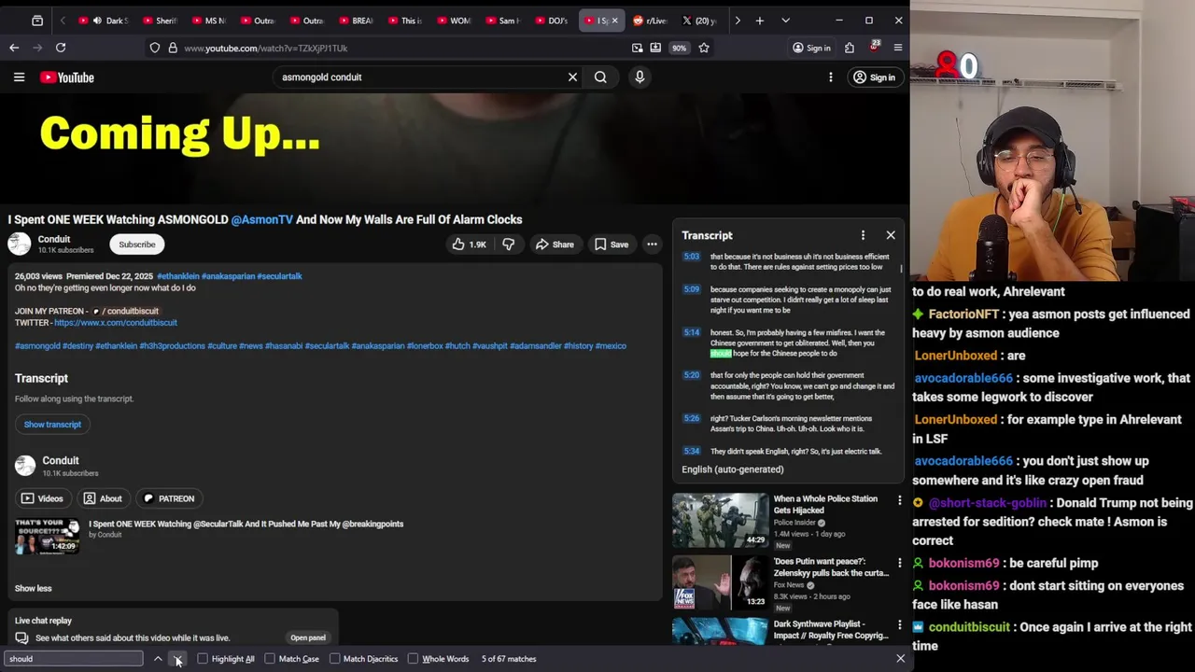Open a new browser tab

coord(760,21)
